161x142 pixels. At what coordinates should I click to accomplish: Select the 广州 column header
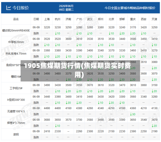pyautogui.click(x=79, y=19)
